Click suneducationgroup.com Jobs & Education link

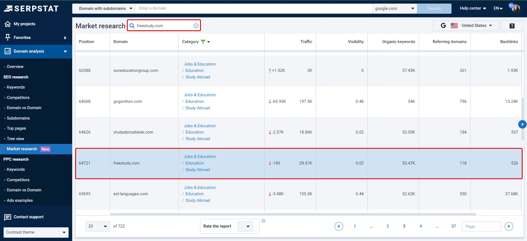pos(200,64)
